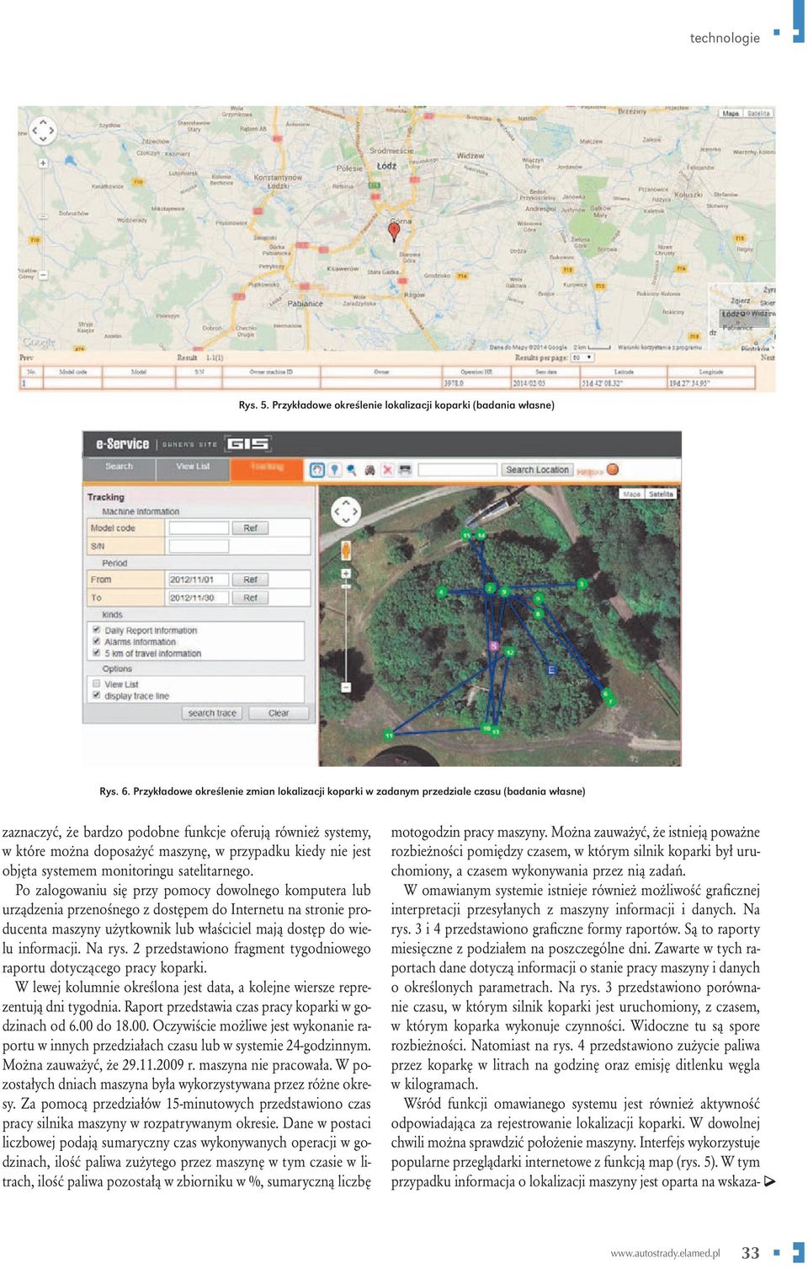
Task: Click inside the Model code input field
Action: click(199, 528)
